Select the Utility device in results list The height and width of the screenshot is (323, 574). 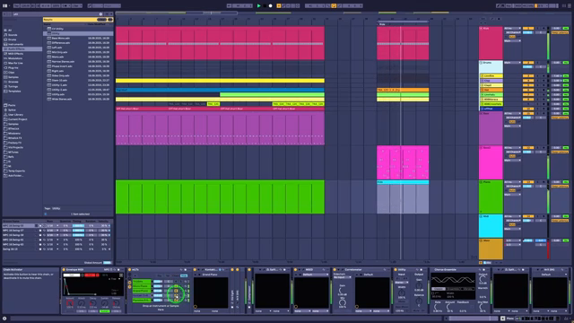pos(78,33)
